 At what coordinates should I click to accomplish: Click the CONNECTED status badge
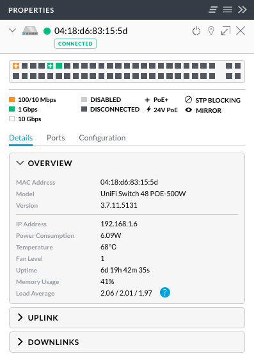tap(75, 44)
